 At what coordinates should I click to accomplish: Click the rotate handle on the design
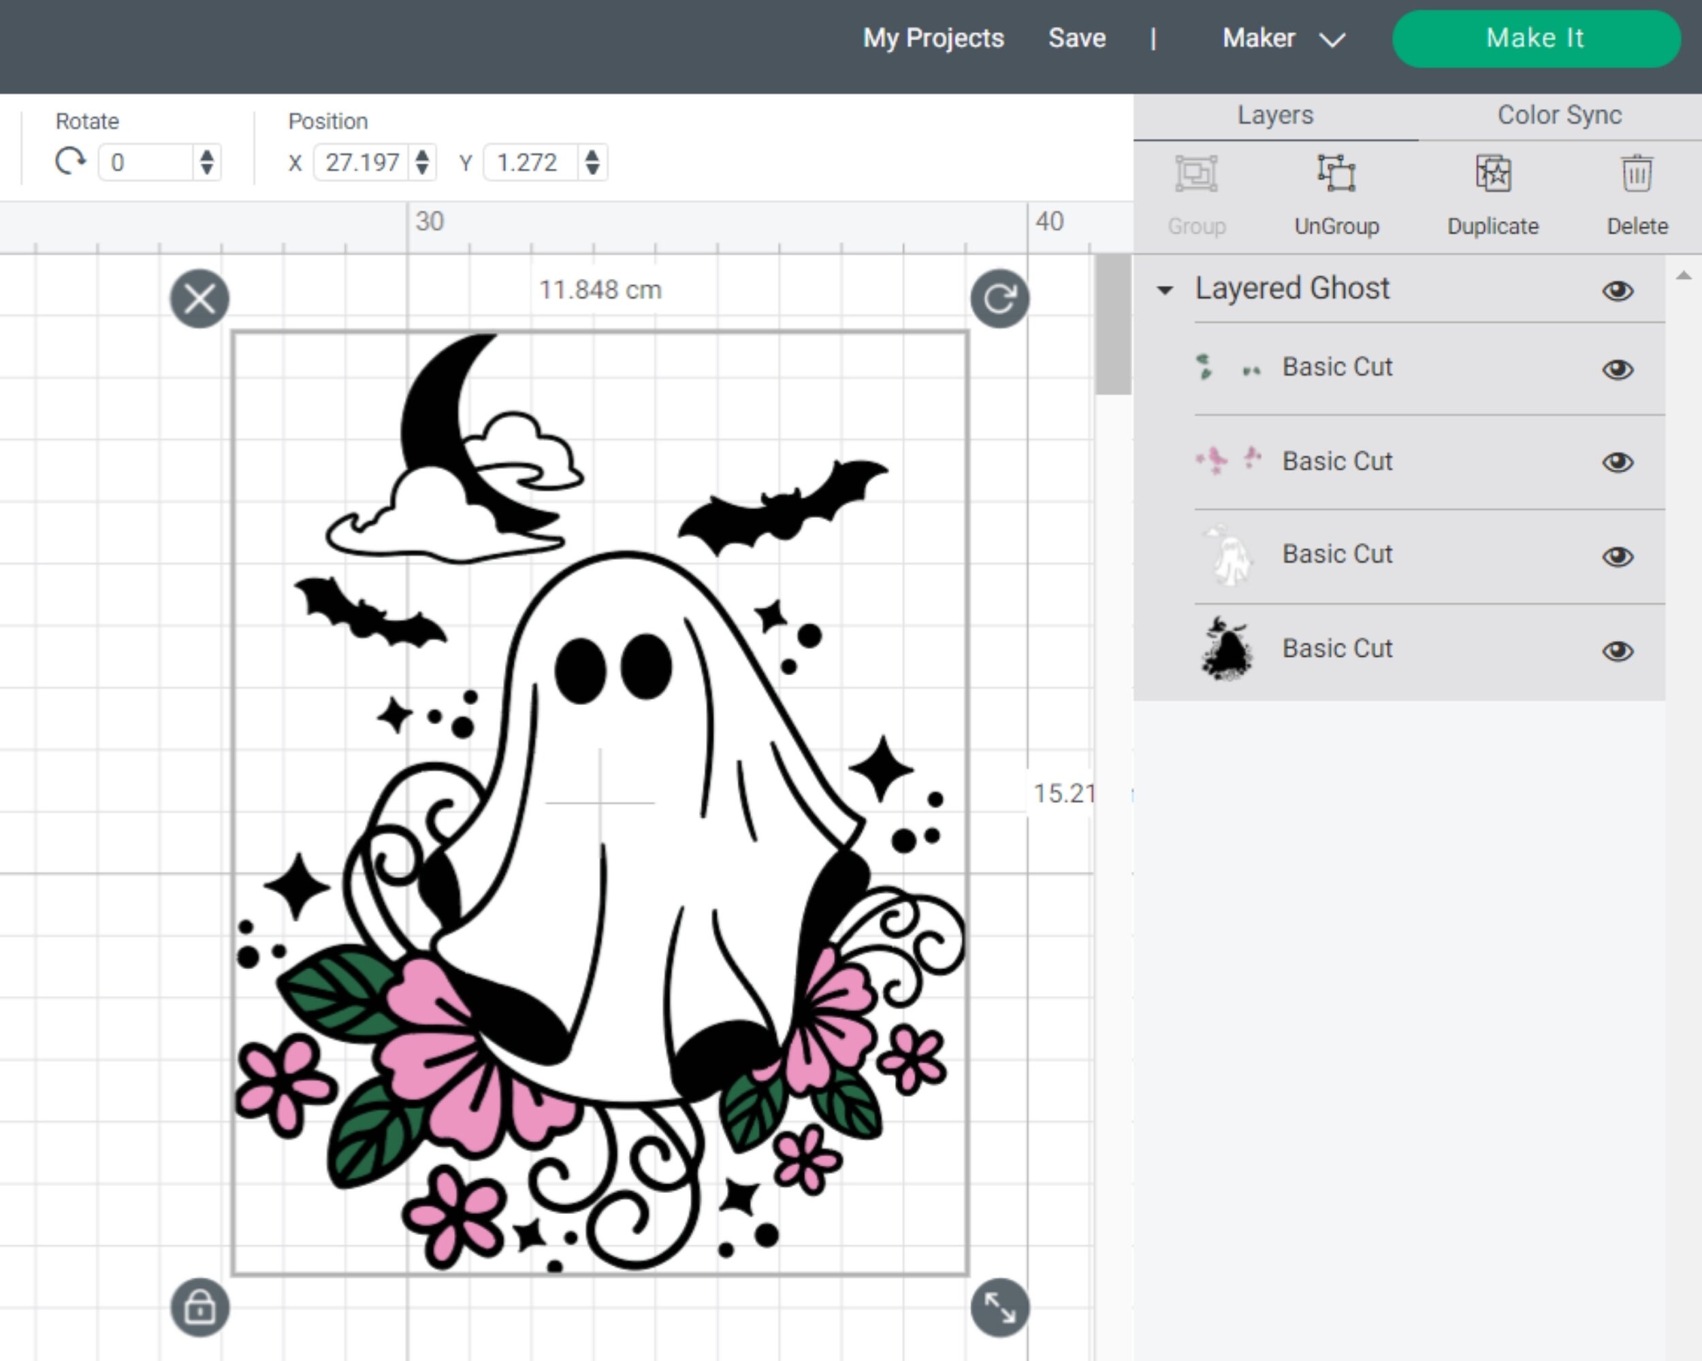998,298
